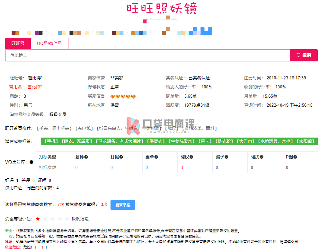This screenshot has width=319, height=252.
Task: Click the 该用户近一周查询商家数 line
Action: (32, 188)
